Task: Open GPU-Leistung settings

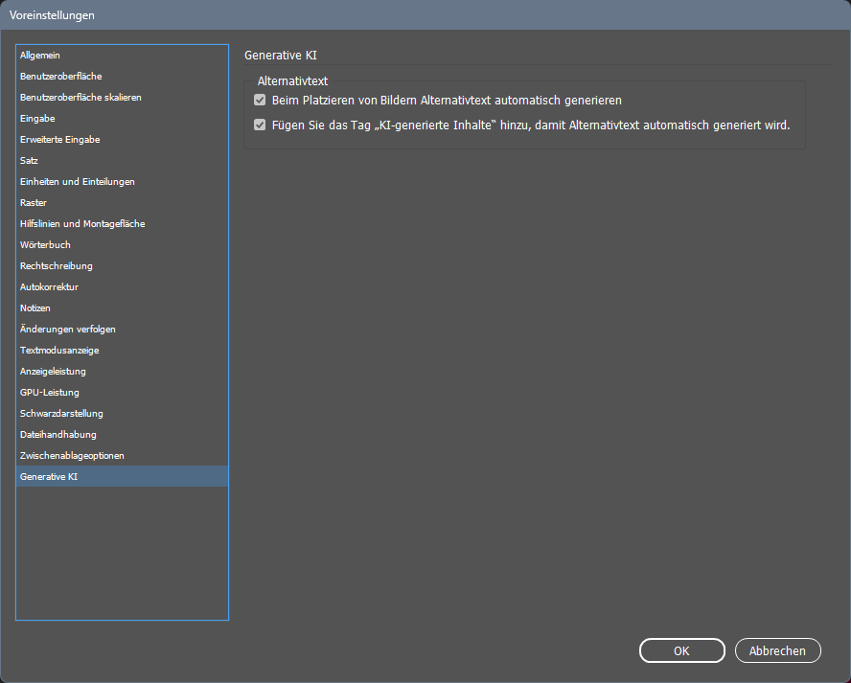Action: tap(49, 393)
